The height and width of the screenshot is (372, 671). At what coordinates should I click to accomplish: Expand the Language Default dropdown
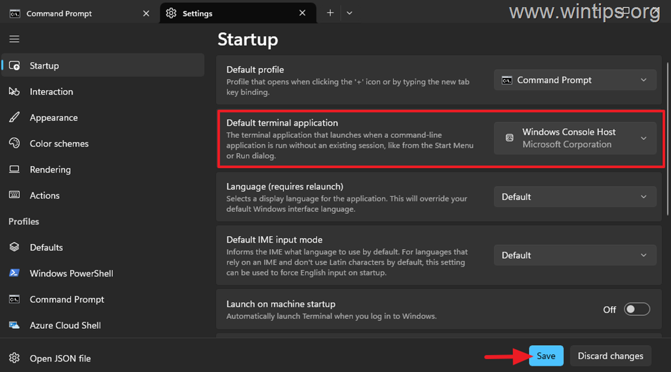[575, 197]
